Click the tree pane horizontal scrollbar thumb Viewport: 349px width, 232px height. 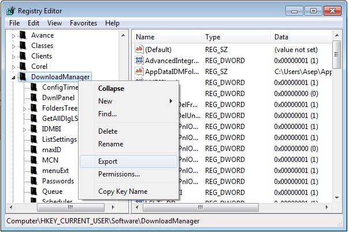(x=70, y=207)
